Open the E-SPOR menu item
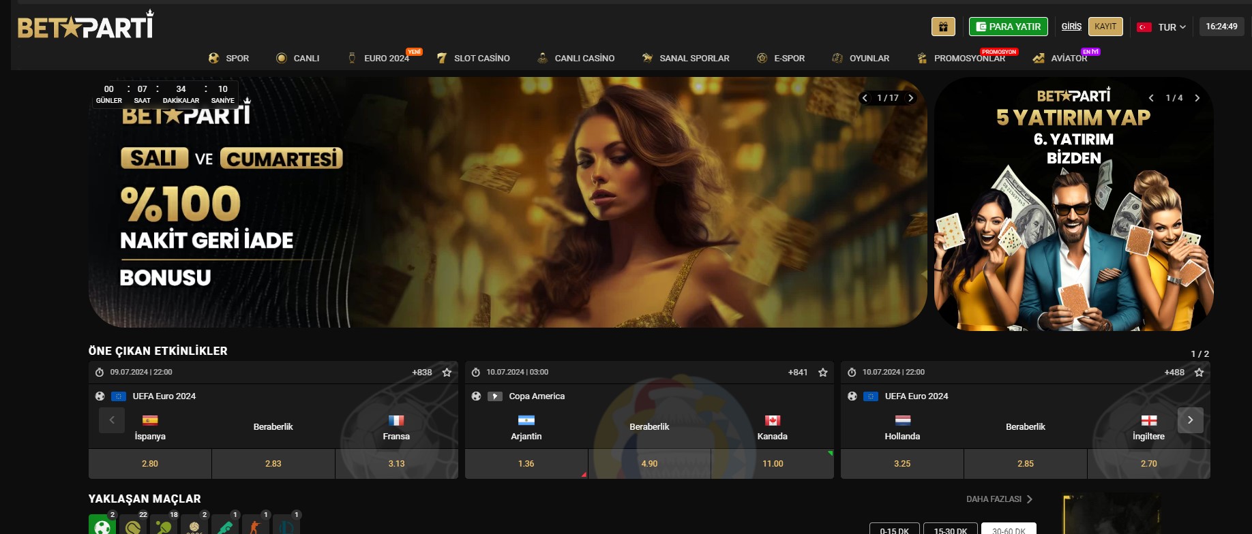This screenshot has height=534, width=1252. (x=781, y=59)
